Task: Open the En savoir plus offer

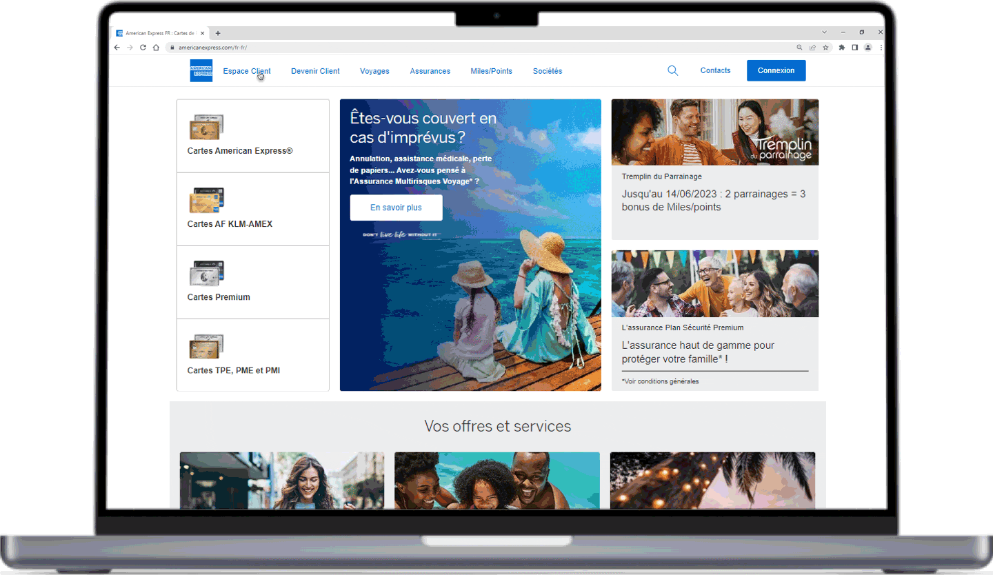Action: point(396,208)
